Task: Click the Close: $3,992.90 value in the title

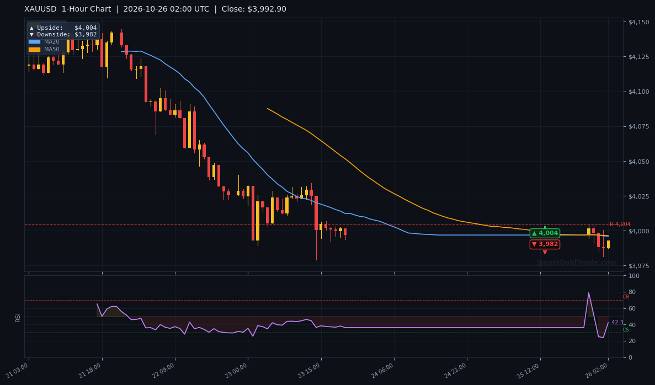Action: pos(254,9)
